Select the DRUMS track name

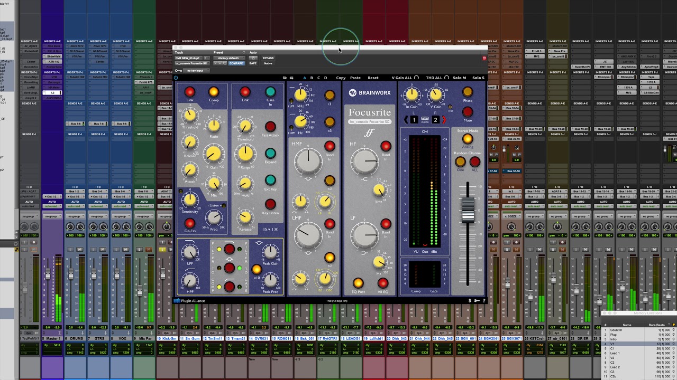(75, 338)
